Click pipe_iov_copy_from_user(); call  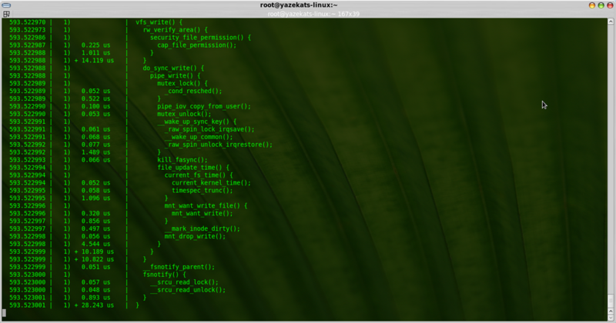[x=204, y=106]
